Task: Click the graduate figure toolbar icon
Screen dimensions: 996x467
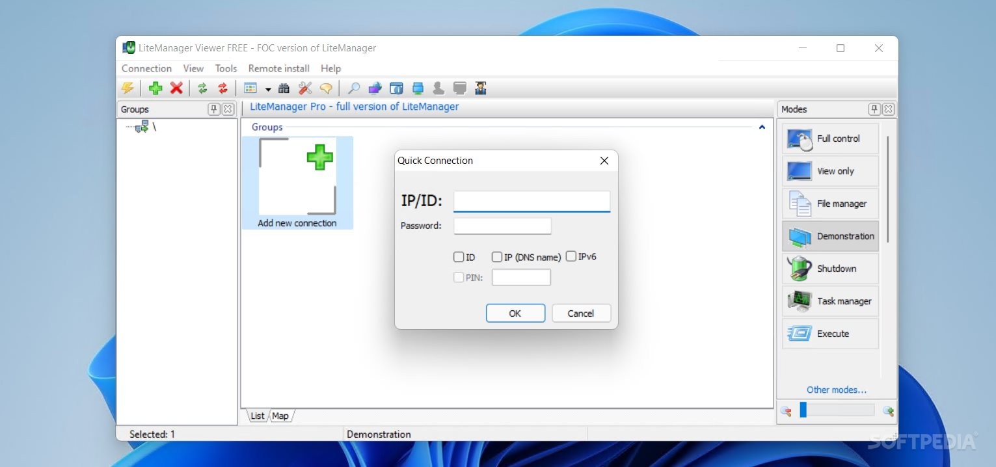Action: [481, 88]
